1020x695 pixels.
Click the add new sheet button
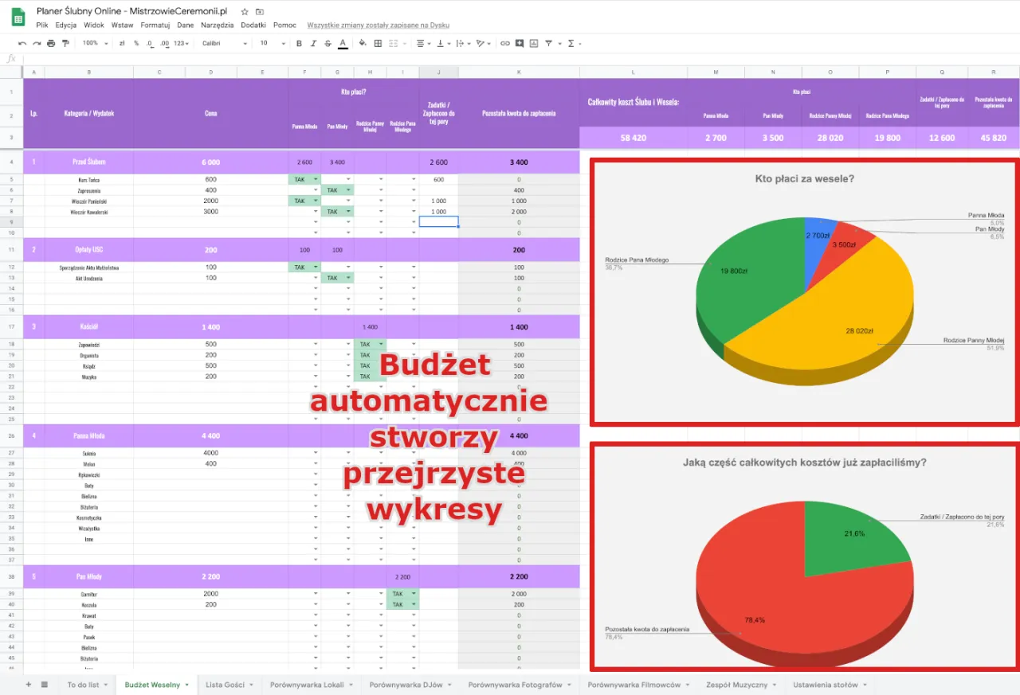tap(28, 684)
